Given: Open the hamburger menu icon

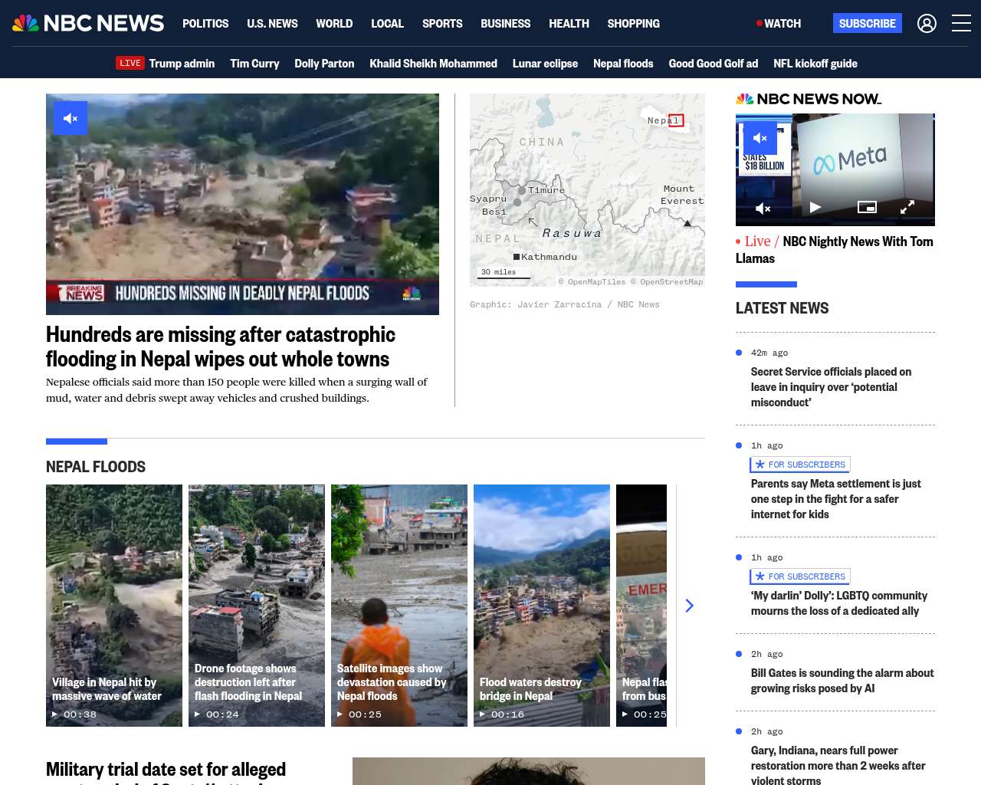Looking at the screenshot, I should tap(961, 23).
